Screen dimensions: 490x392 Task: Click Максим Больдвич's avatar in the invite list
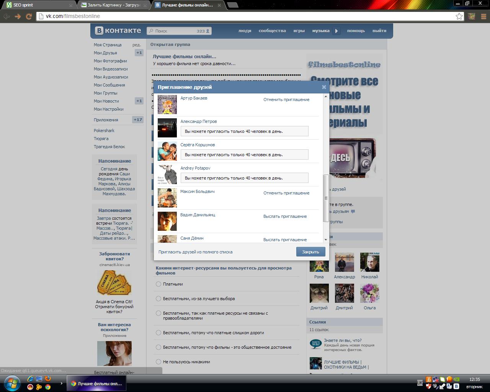pyautogui.click(x=167, y=198)
